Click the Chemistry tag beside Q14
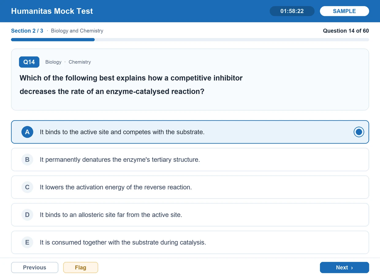 point(80,62)
